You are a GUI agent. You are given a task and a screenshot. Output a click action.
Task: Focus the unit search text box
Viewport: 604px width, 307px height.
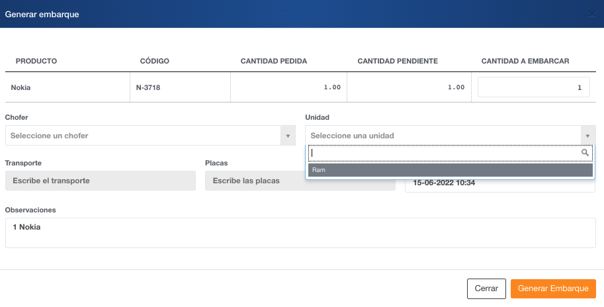pyautogui.click(x=443, y=153)
